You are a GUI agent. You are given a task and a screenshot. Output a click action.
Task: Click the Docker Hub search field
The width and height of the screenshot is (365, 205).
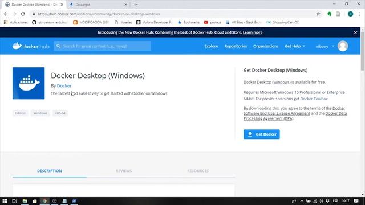tap(103, 46)
